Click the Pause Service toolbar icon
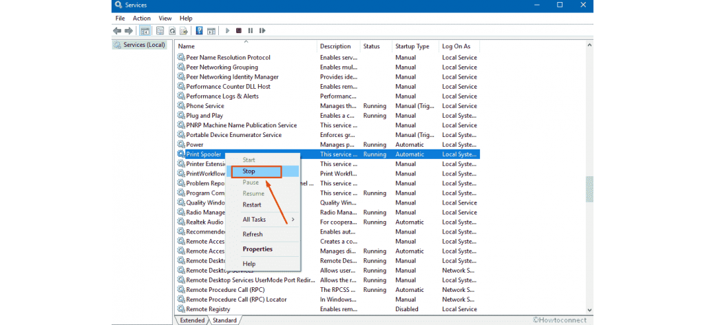Viewport: 705px width, 325px height. pyautogui.click(x=250, y=31)
